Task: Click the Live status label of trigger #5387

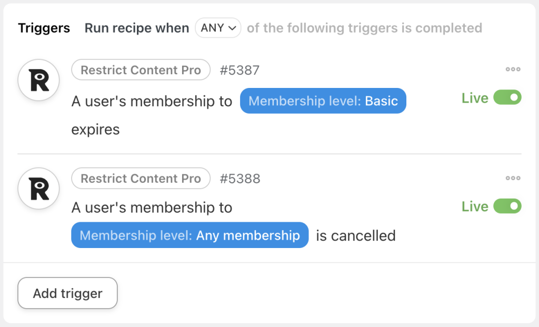Action: (x=474, y=98)
